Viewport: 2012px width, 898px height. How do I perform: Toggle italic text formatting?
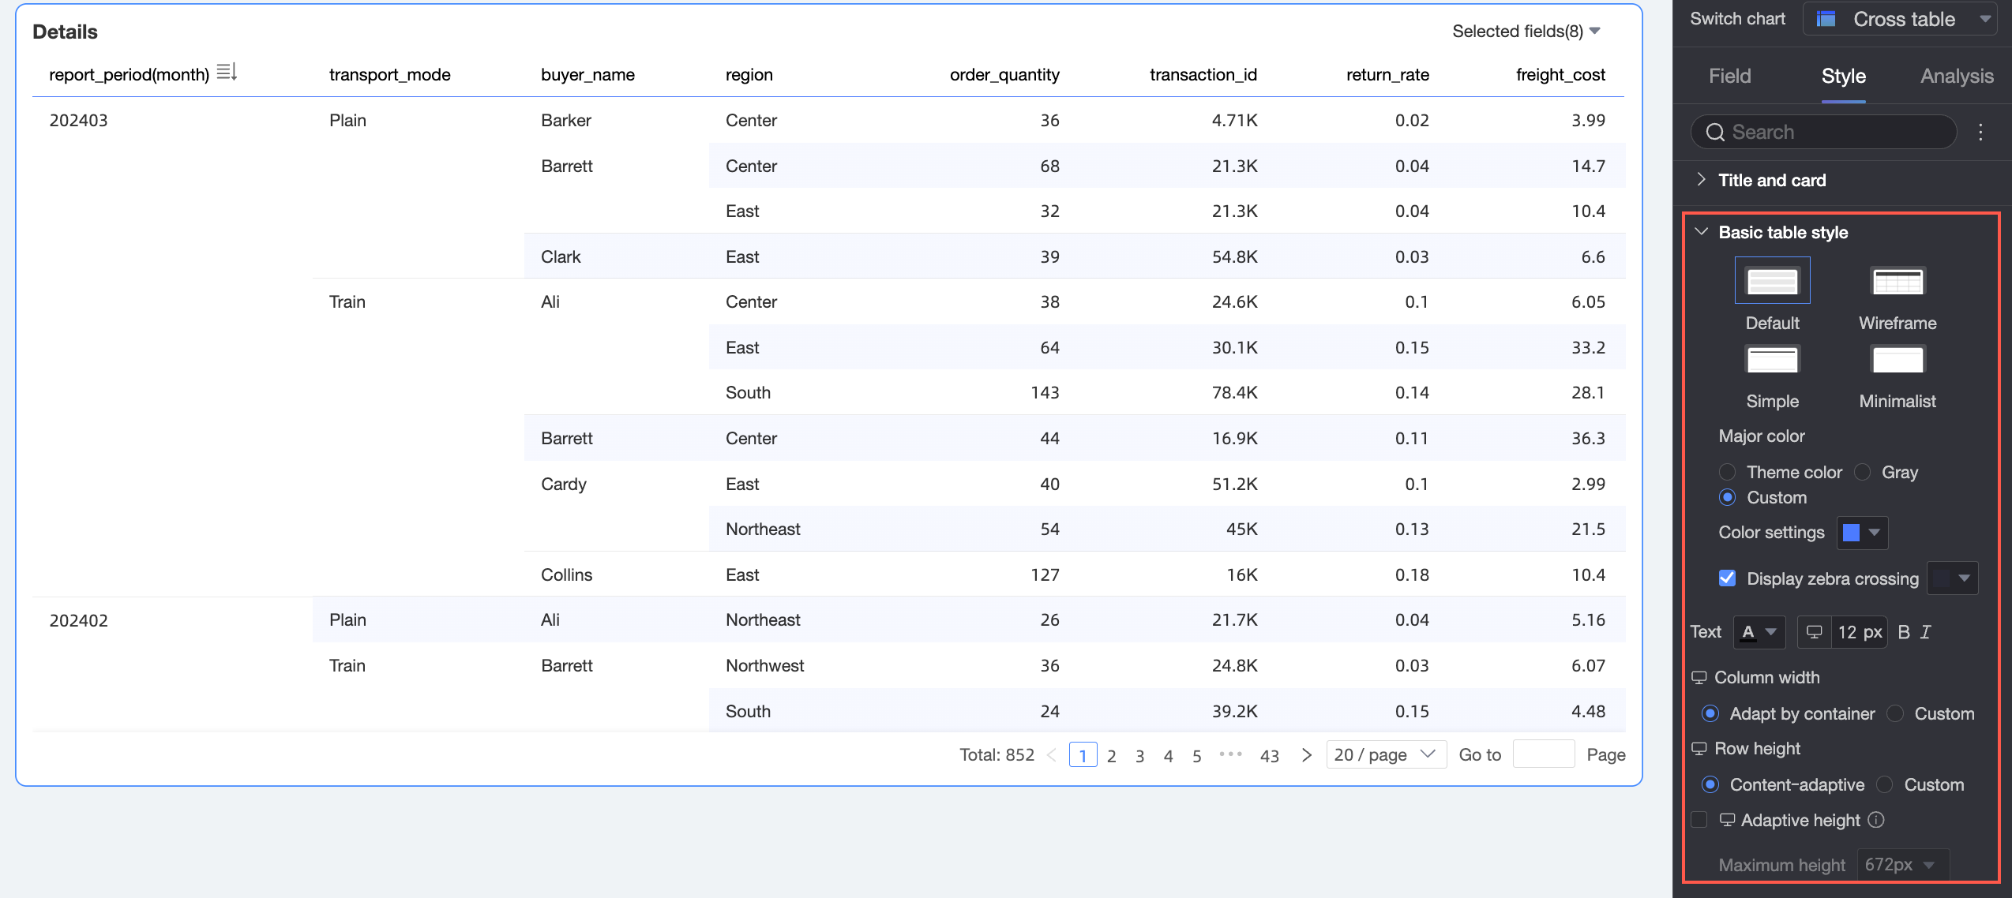[x=1926, y=632]
